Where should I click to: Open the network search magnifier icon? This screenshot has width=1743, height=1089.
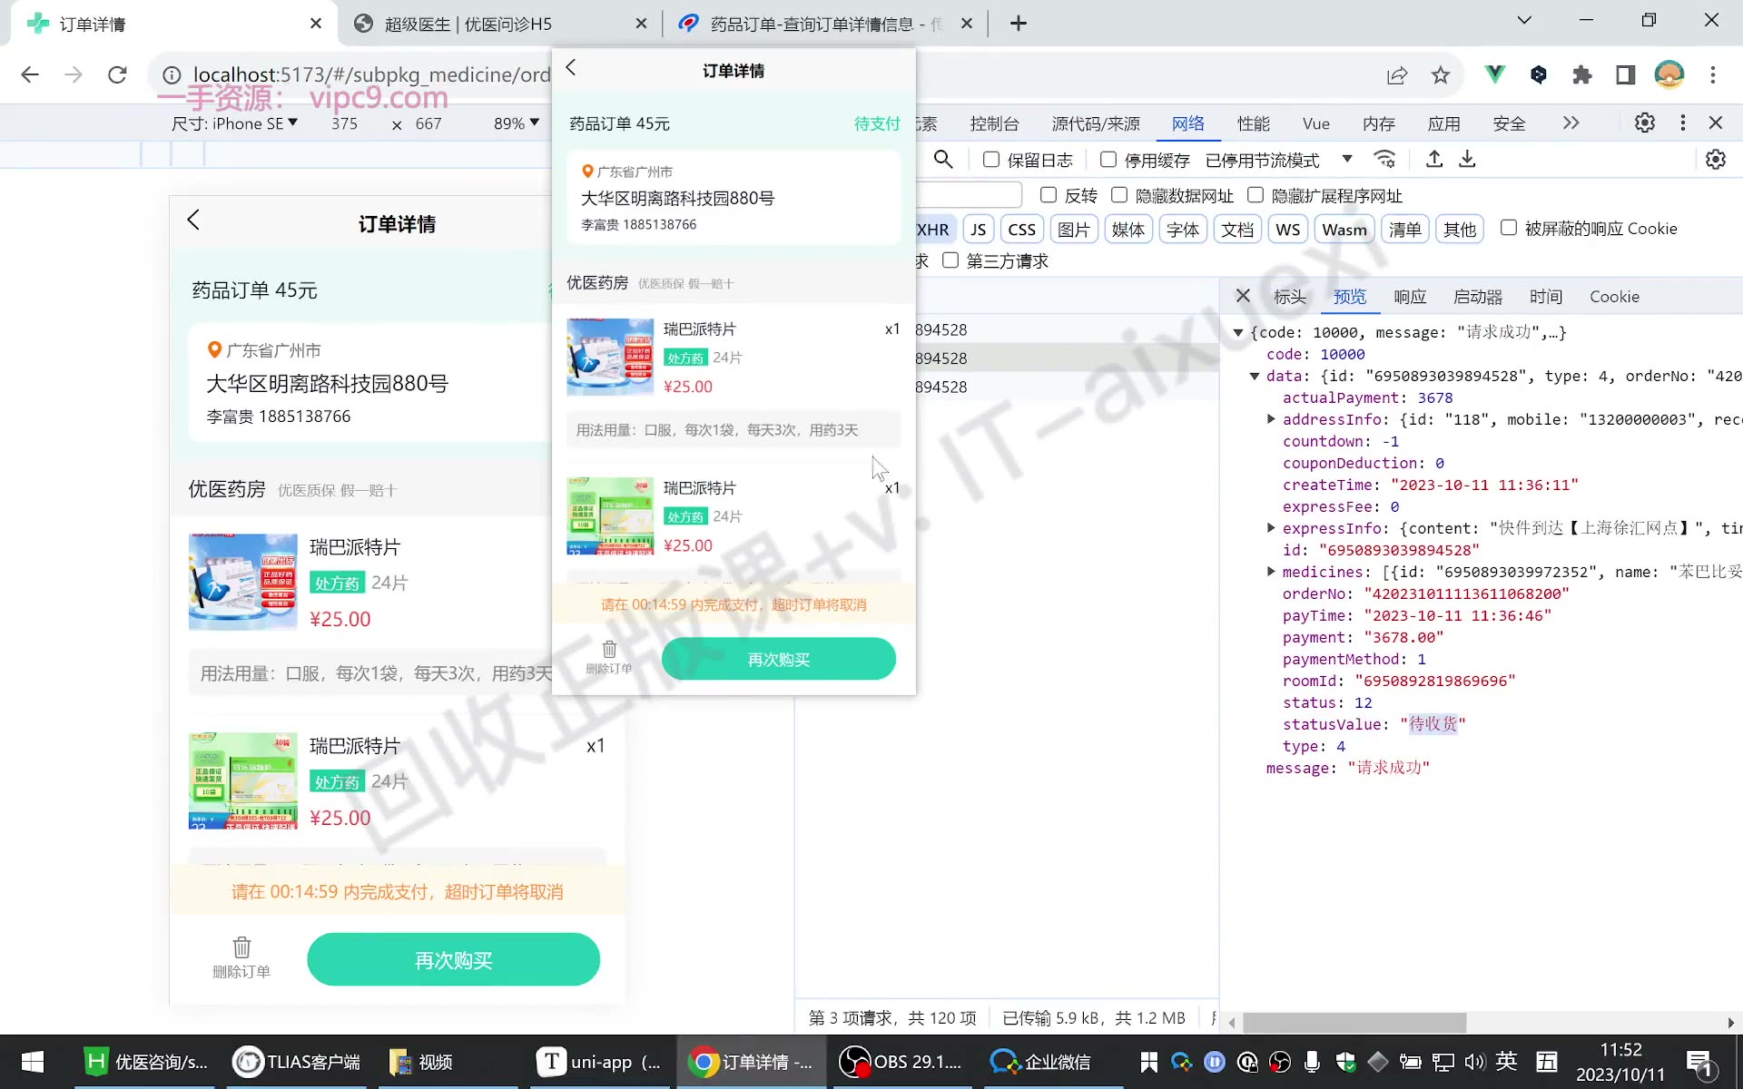click(943, 160)
